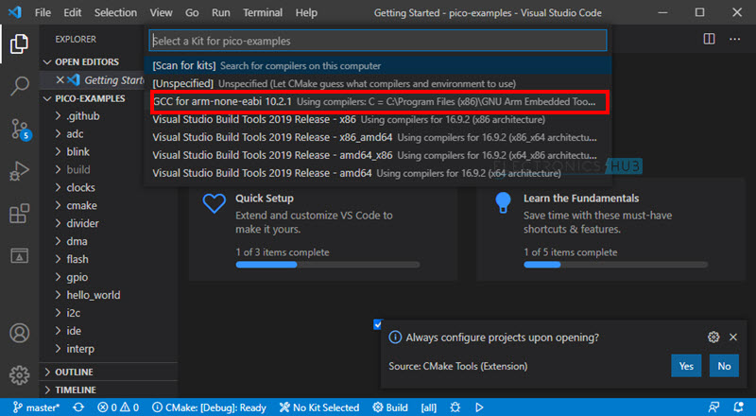Open the Run and Debug view
The image size is (756, 416).
pyautogui.click(x=20, y=172)
